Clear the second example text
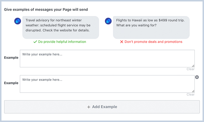The width and height of the screenshot is (204, 122). coord(191,94)
